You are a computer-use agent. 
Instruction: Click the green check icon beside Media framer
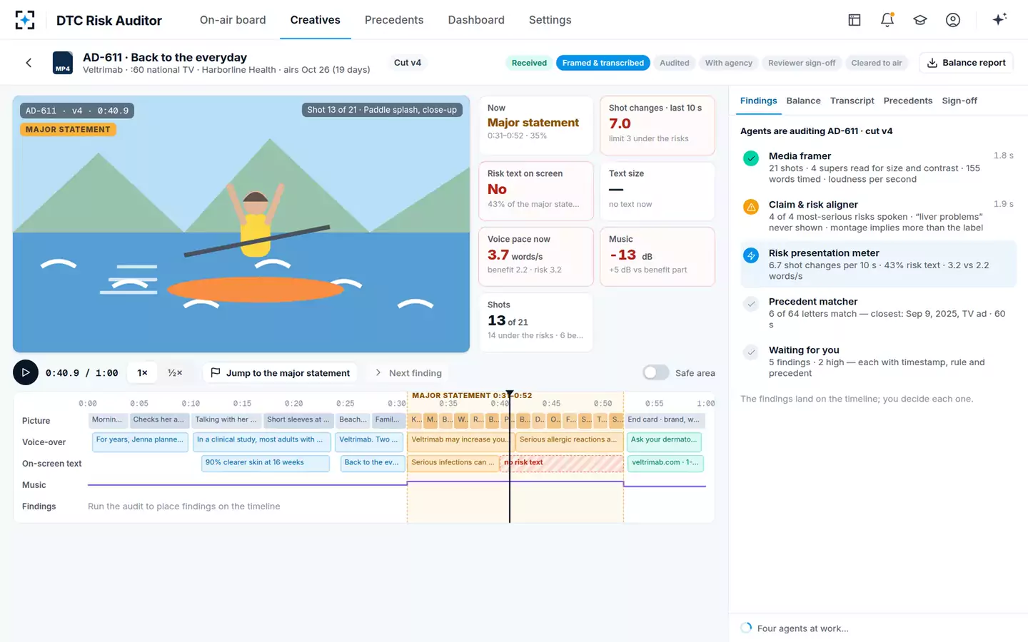tap(751, 158)
